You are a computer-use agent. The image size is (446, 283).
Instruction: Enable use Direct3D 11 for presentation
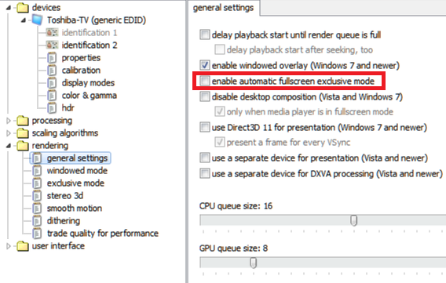(204, 127)
